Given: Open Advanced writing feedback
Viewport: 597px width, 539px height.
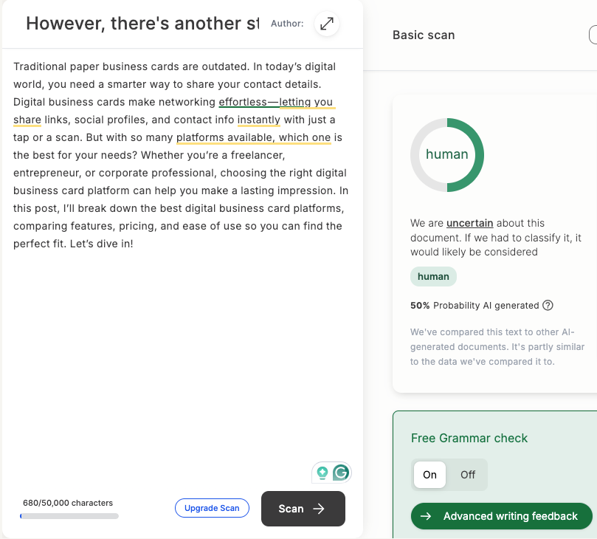Looking at the screenshot, I should click(501, 516).
